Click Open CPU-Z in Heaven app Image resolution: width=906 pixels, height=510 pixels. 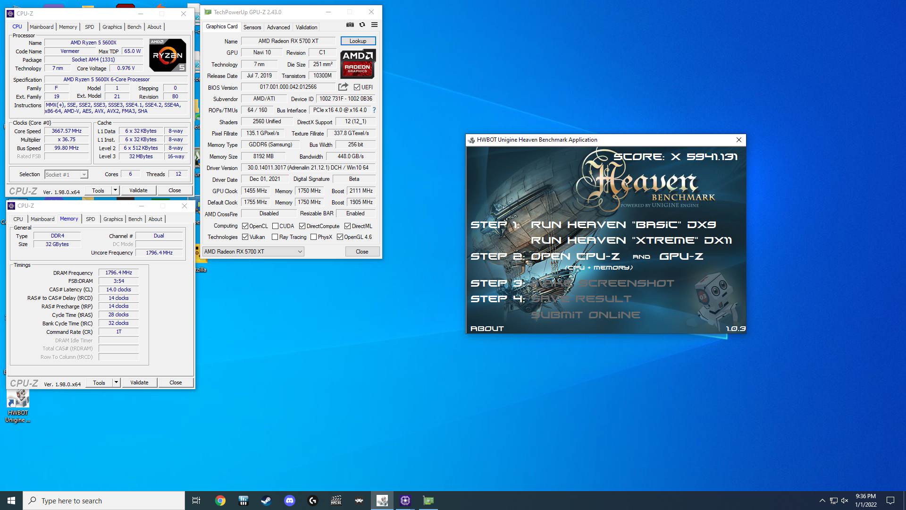pos(575,256)
